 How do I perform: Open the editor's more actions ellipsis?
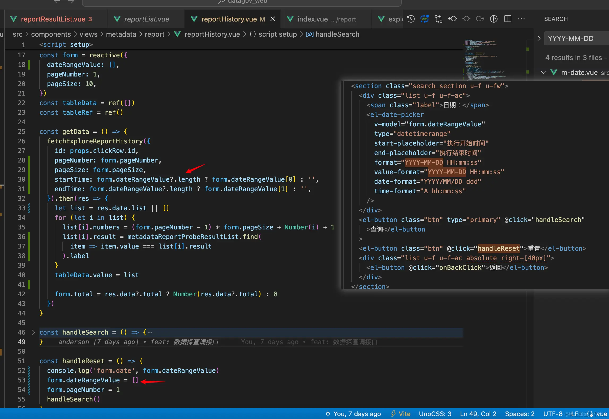521,19
